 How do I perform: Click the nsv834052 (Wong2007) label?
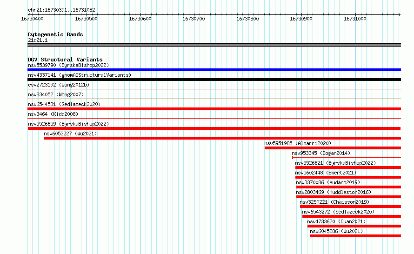(56, 94)
